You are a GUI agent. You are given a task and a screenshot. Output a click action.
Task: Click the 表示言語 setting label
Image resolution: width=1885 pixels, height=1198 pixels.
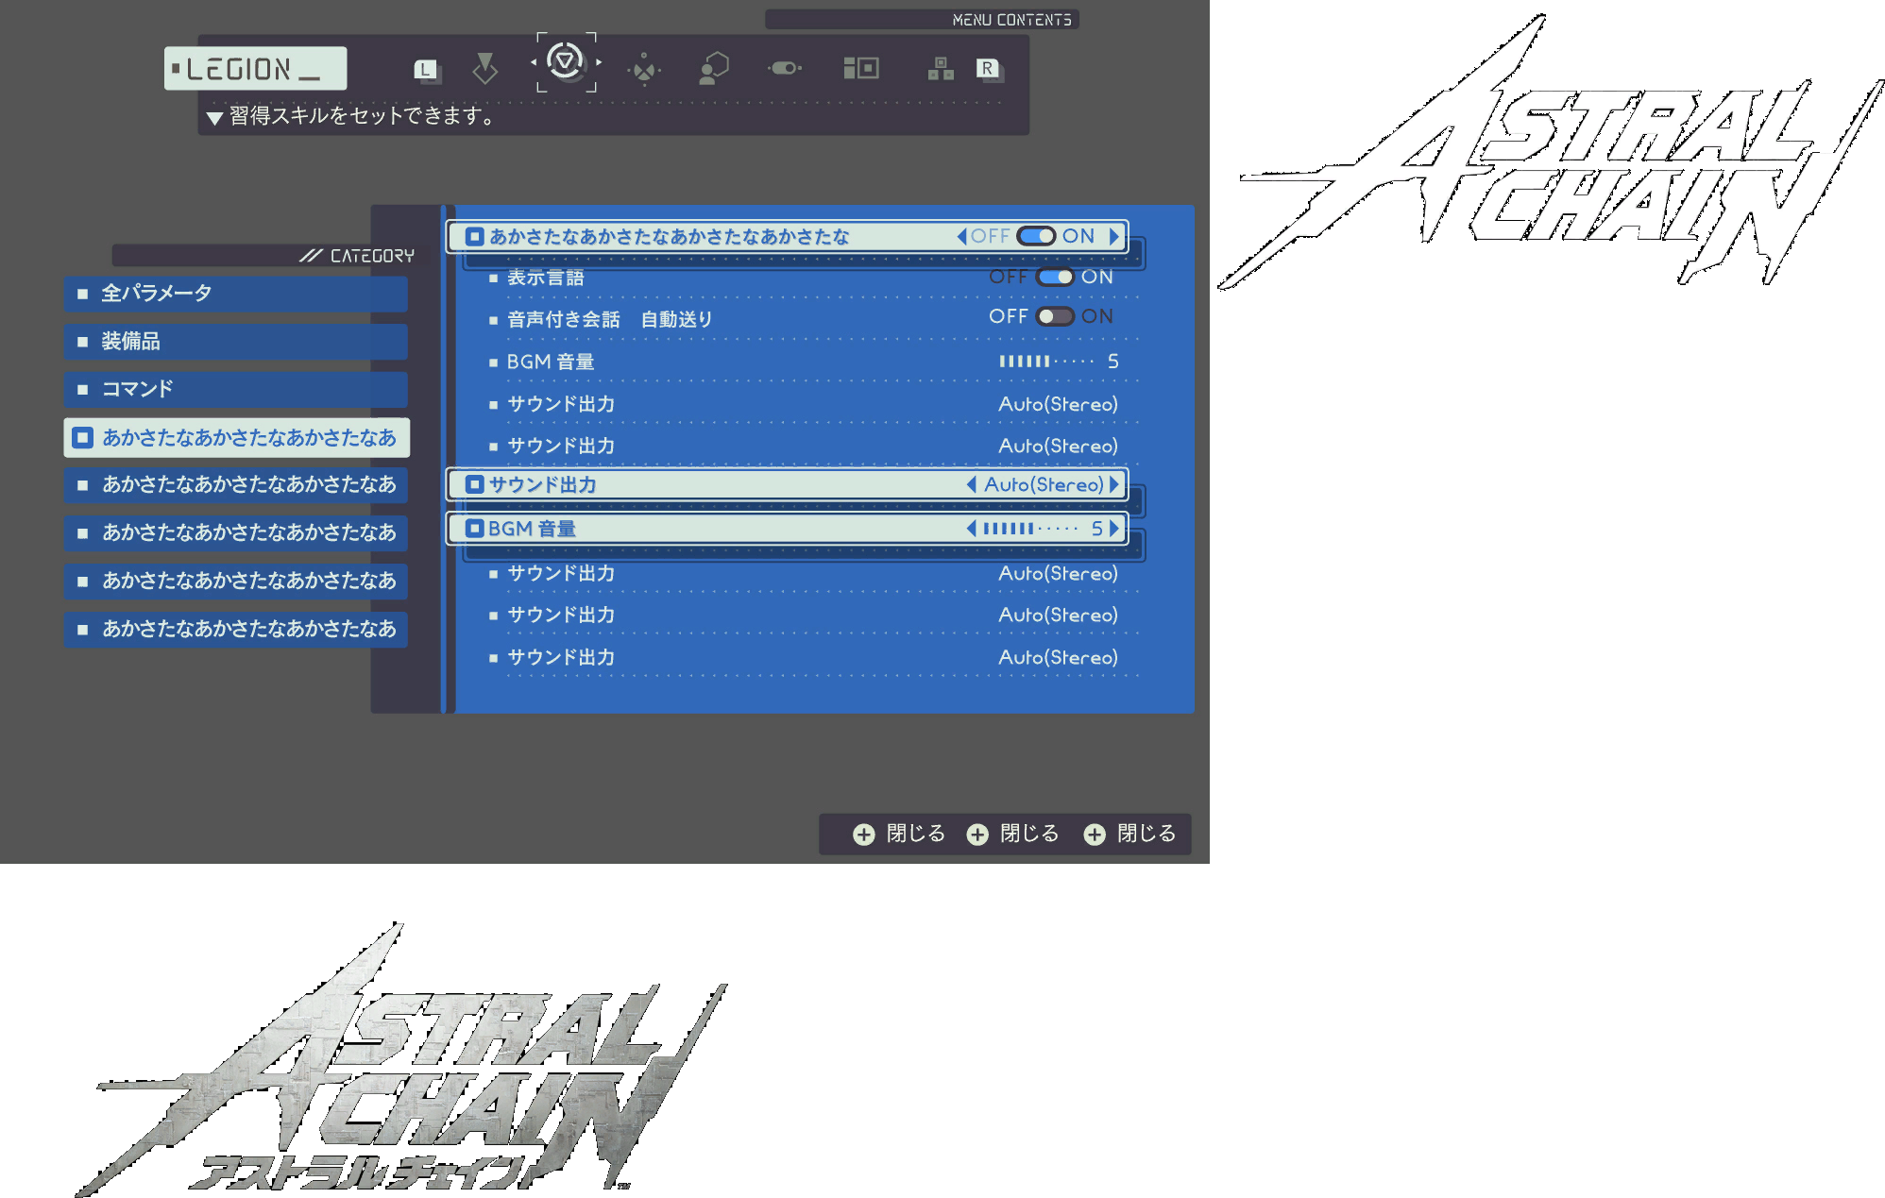[x=545, y=278]
